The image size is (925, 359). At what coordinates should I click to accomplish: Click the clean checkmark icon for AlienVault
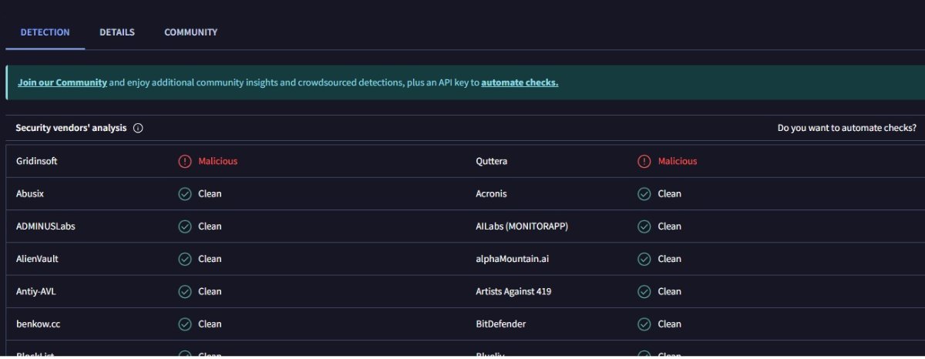[185, 259]
